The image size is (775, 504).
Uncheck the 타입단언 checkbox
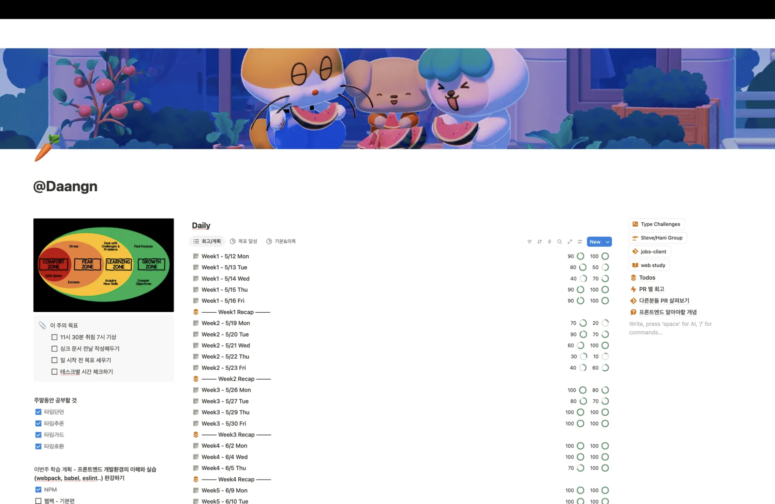click(38, 412)
